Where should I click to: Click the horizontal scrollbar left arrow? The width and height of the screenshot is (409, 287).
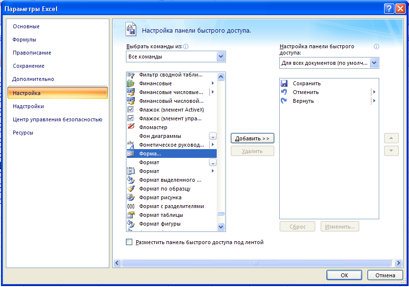coord(117,263)
